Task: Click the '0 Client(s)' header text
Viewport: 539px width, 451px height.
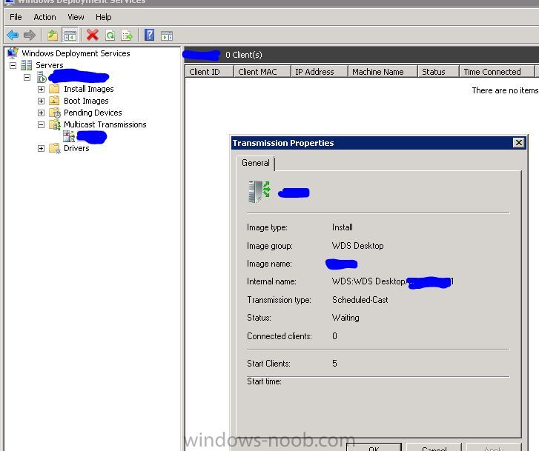Action: click(x=244, y=55)
